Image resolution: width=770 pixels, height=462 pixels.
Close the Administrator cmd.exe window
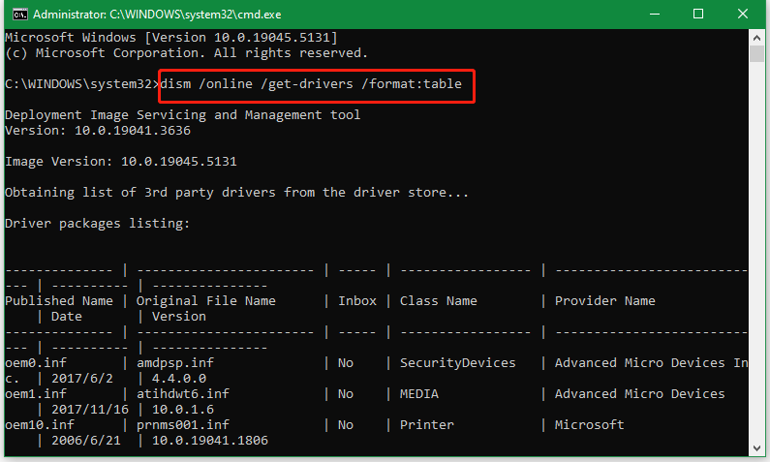743,14
